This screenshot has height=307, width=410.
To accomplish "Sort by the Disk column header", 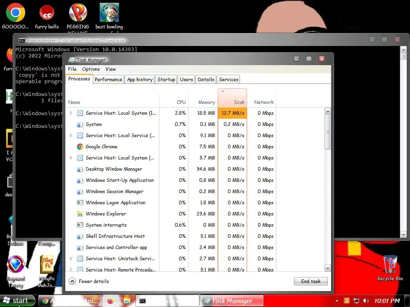I will 233,98.
